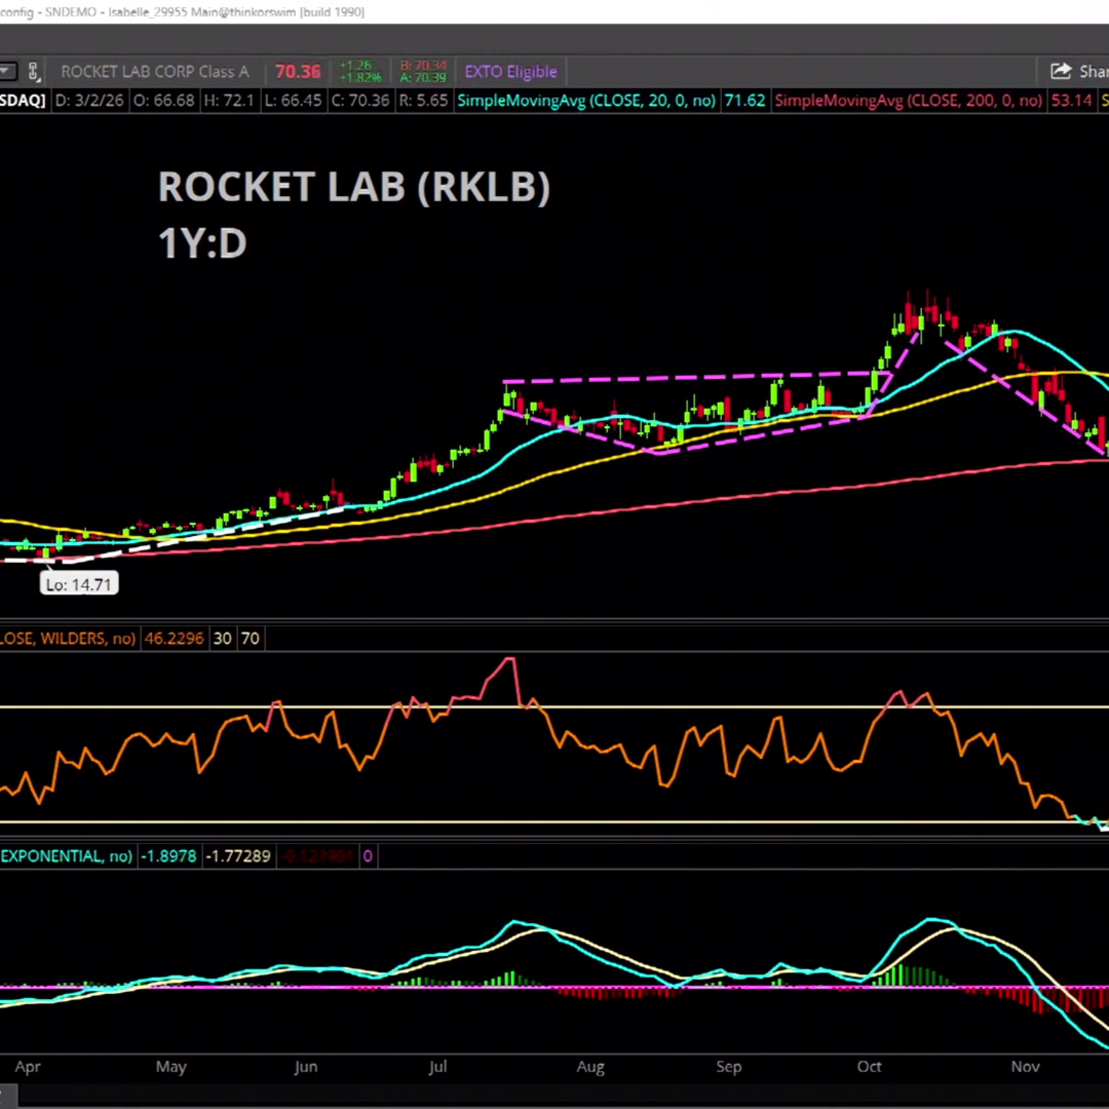
Task: Click the Sep label on time axis
Action: point(729,1066)
